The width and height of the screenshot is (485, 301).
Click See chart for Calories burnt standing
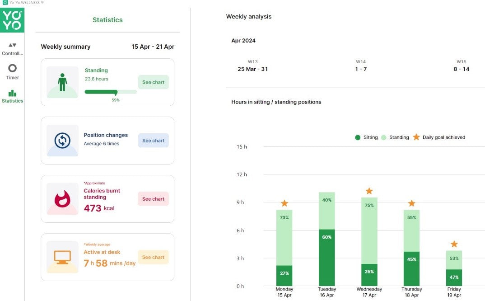153,199
